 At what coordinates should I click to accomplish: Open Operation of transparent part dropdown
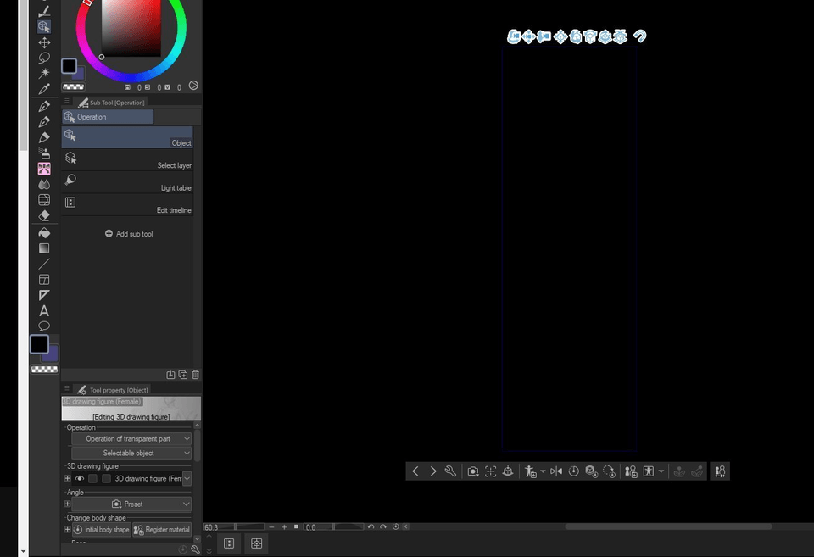pos(131,438)
